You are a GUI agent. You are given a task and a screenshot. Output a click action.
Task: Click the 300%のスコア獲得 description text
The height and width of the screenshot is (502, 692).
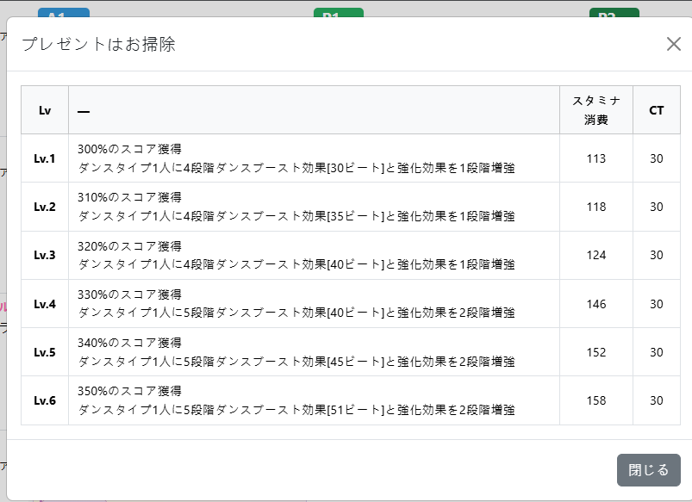tap(130, 149)
